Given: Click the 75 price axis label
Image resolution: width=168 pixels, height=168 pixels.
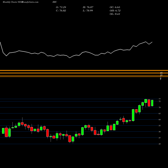Looking at the screenshot, I should pos(160,101).
